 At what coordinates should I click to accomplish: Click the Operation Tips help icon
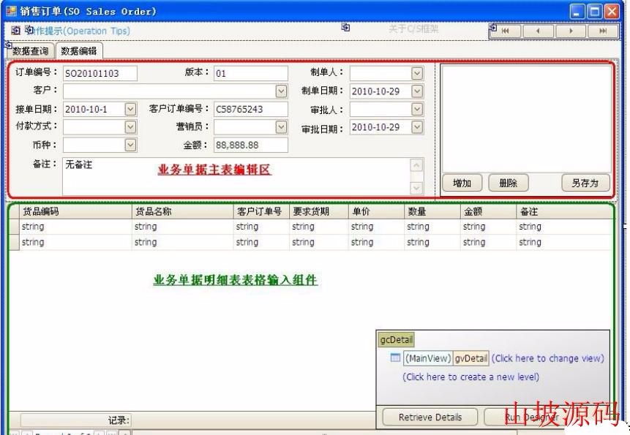(29, 30)
